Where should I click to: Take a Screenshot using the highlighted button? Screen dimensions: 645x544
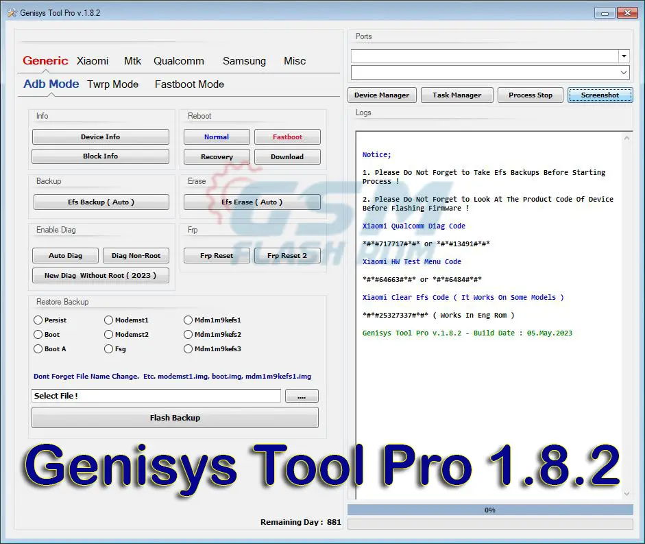pyautogui.click(x=600, y=95)
